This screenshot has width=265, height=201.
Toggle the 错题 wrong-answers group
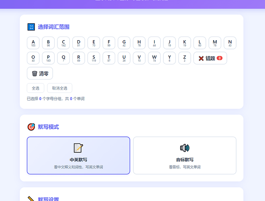click(x=210, y=58)
